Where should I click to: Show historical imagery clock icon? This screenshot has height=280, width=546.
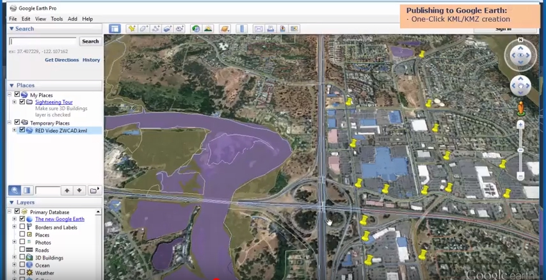[x=196, y=29]
